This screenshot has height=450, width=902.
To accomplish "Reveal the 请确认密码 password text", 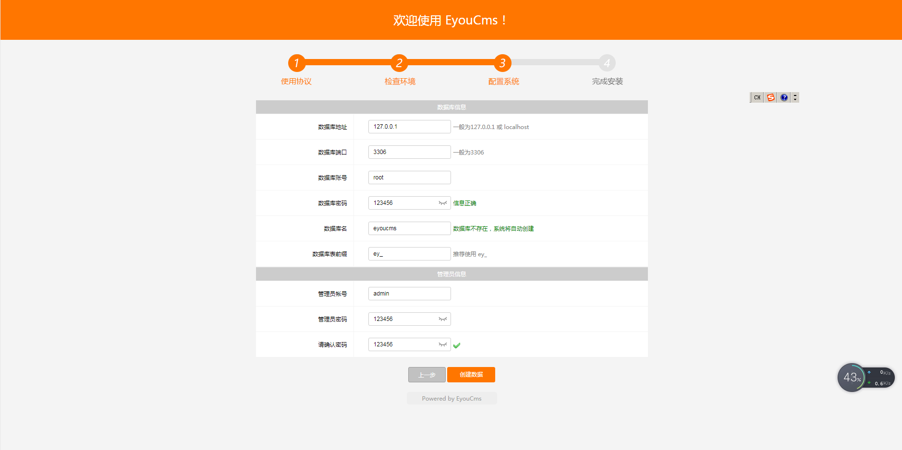I will point(442,344).
